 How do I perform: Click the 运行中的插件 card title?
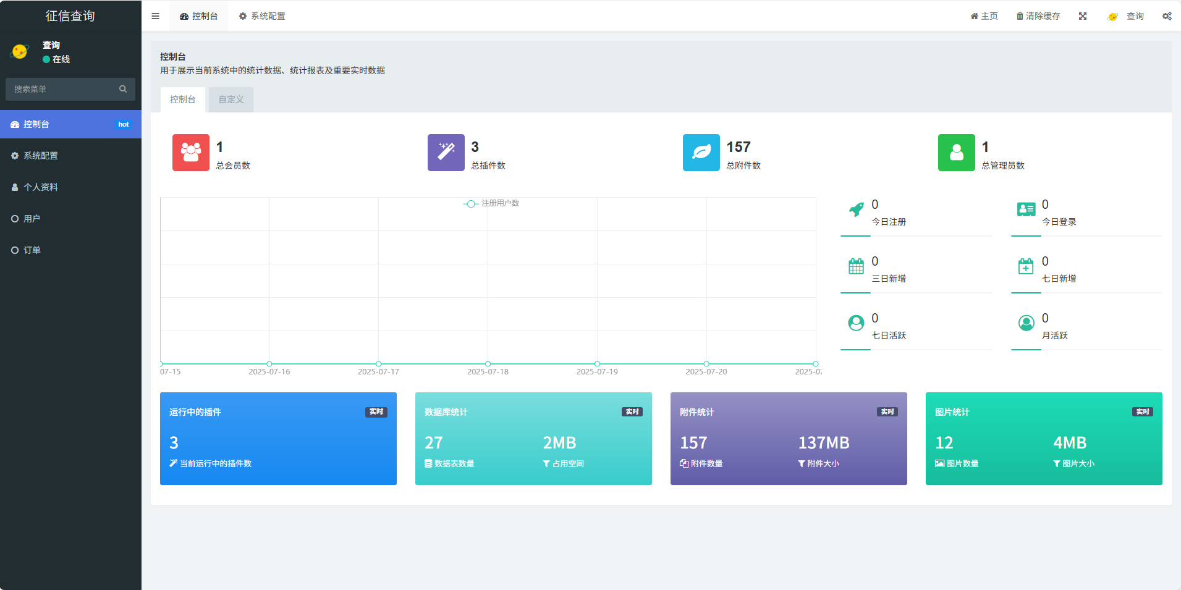pos(195,412)
